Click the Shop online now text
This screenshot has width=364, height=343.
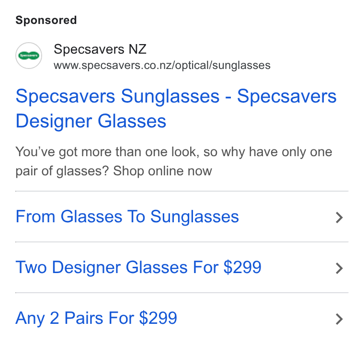click(x=162, y=171)
